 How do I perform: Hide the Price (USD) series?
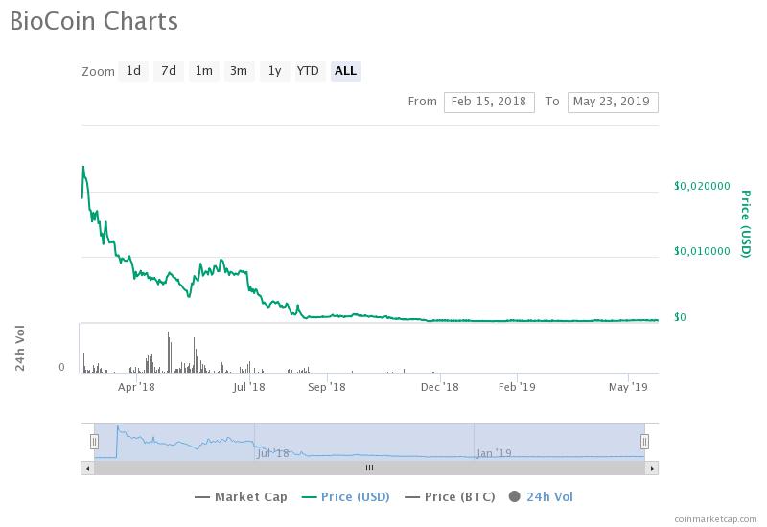[x=345, y=496]
